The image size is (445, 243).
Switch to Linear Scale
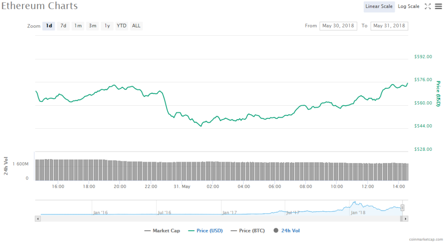coord(379,6)
